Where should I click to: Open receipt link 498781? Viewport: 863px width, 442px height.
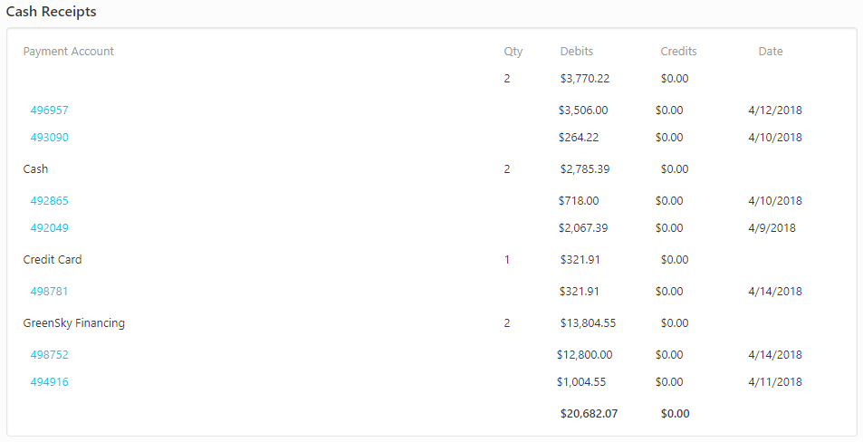click(49, 292)
